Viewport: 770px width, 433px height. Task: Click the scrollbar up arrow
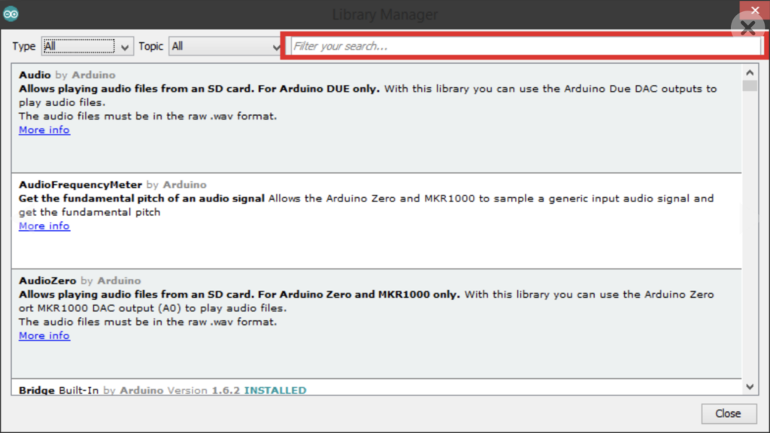point(750,73)
